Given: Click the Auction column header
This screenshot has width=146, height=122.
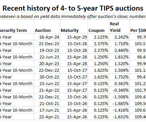Looking at the screenshot, I should tap(47, 27).
